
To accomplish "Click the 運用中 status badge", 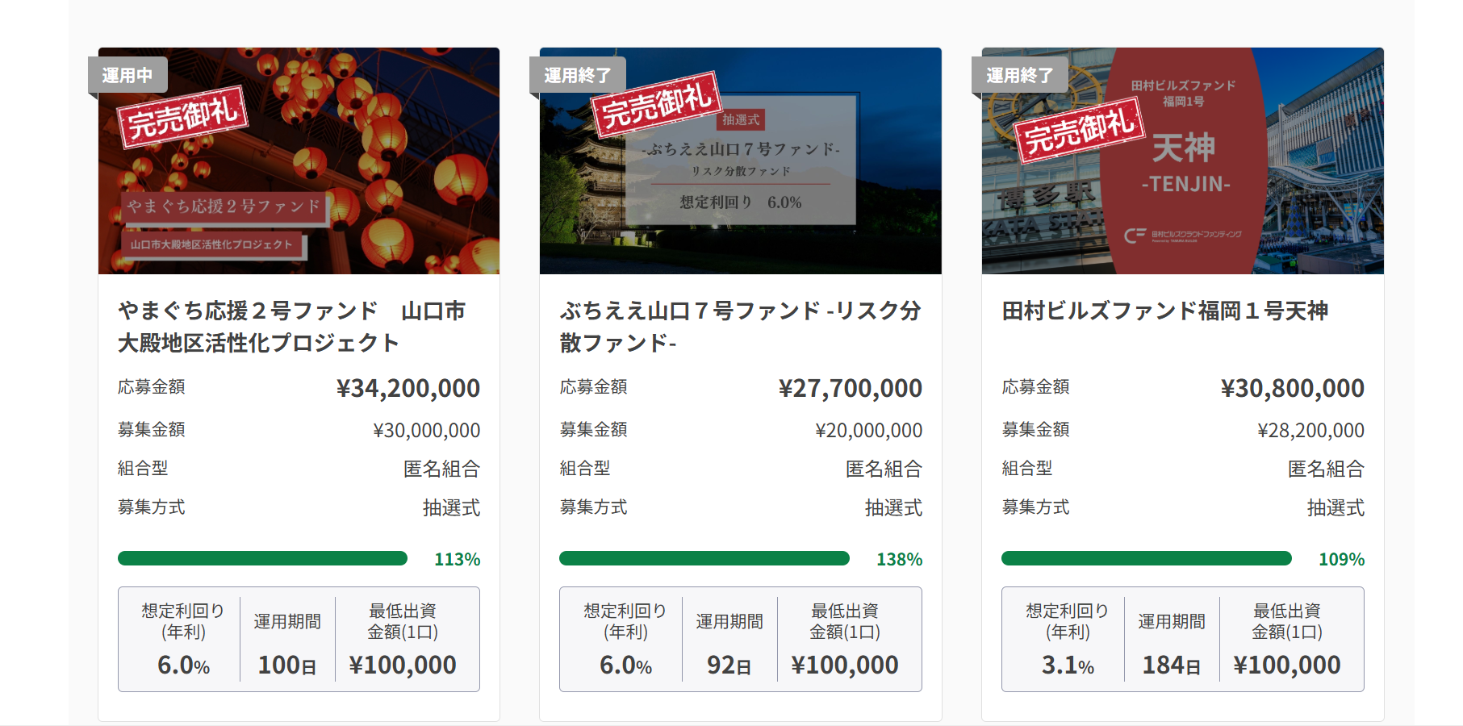I will (127, 75).
